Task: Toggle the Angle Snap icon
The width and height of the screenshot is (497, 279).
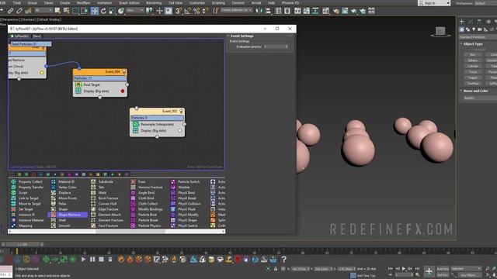Action: [188, 11]
